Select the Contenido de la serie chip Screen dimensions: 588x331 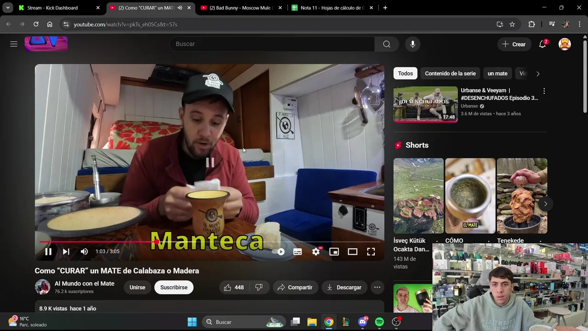pos(450,74)
